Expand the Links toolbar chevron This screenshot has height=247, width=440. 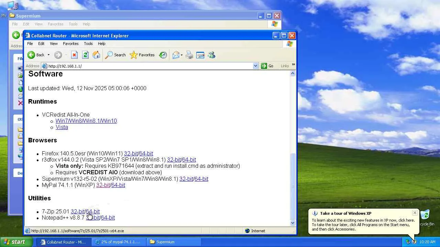[293, 64]
